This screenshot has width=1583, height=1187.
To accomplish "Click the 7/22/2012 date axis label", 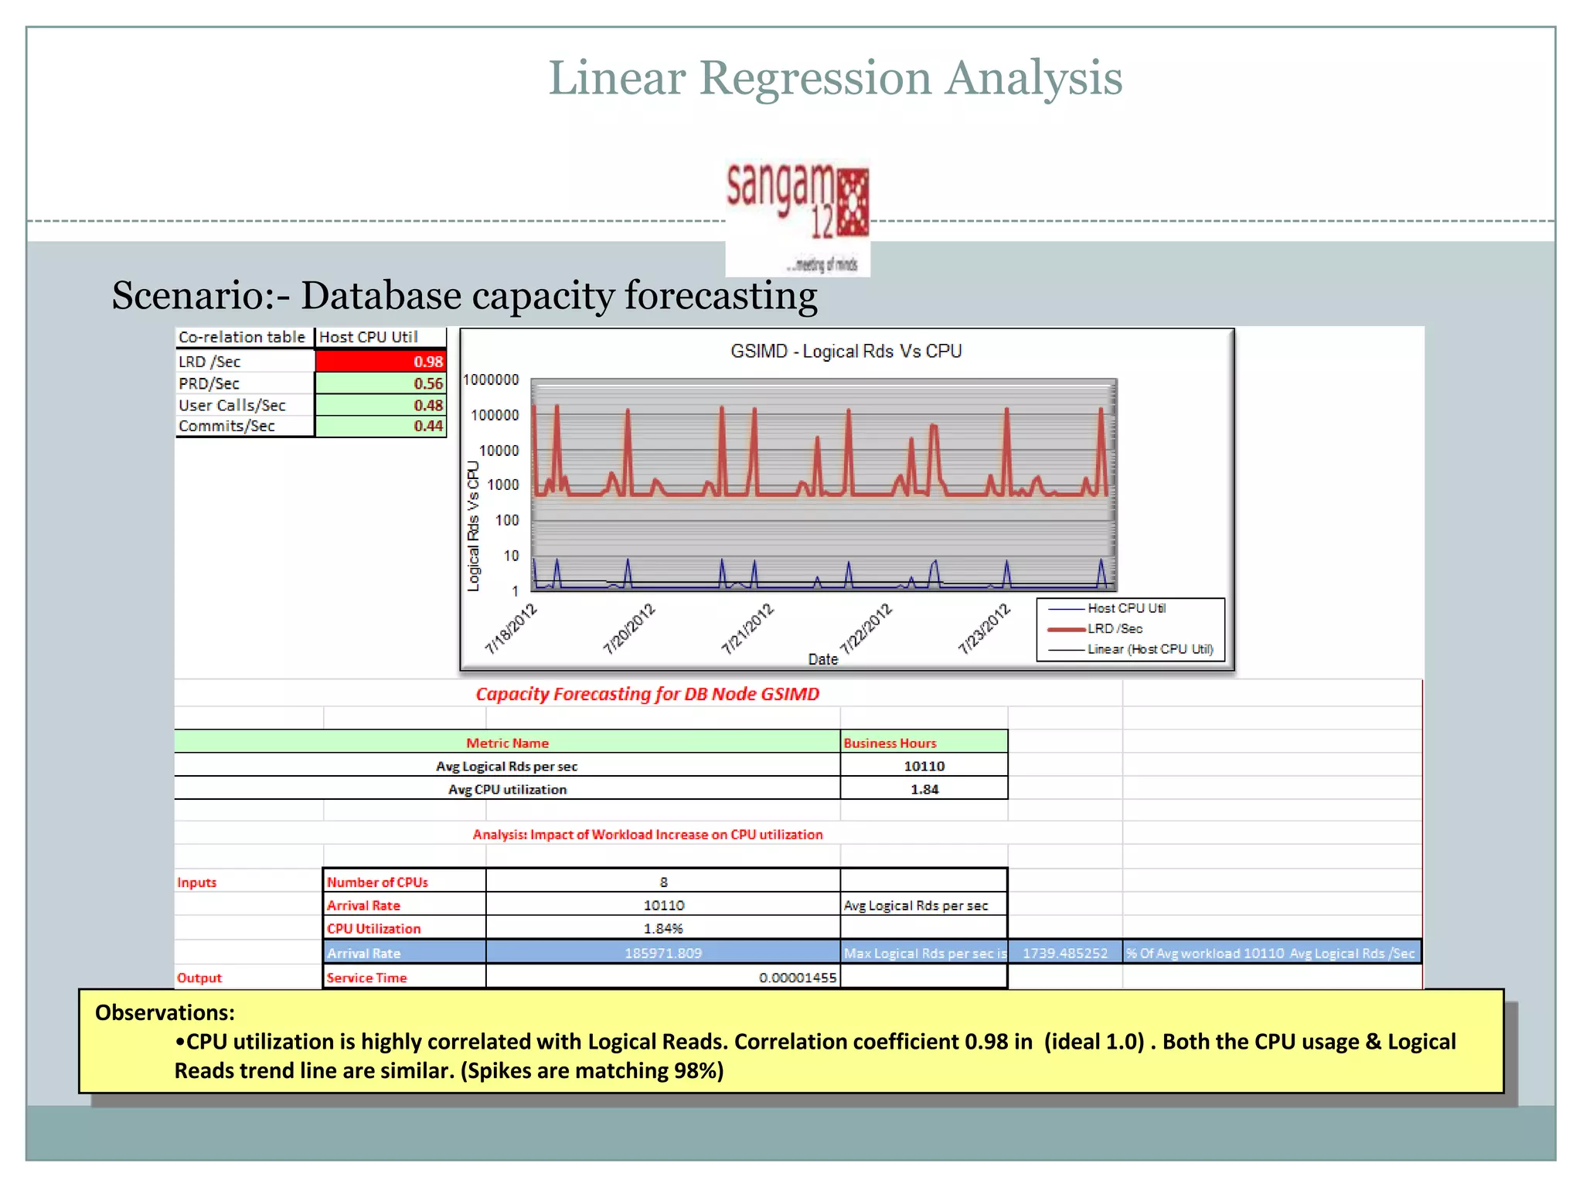I will tap(866, 628).
